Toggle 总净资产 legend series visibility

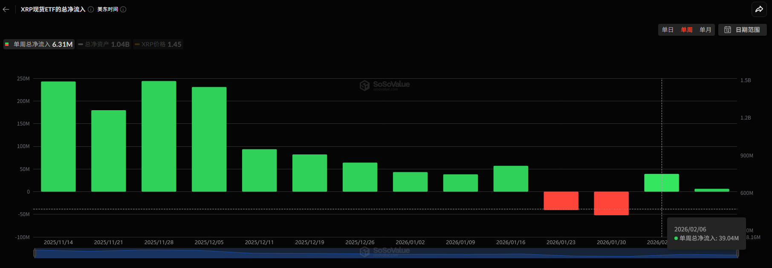(x=104, y=44)
